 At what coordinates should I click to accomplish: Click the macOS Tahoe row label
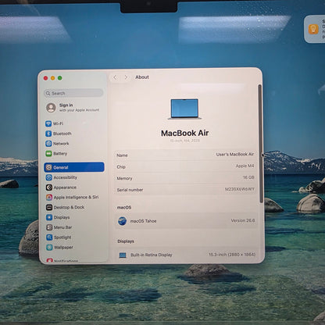tap(143, 221)
